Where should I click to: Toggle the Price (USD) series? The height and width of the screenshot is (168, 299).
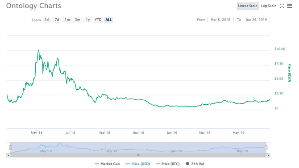point(138,164)
